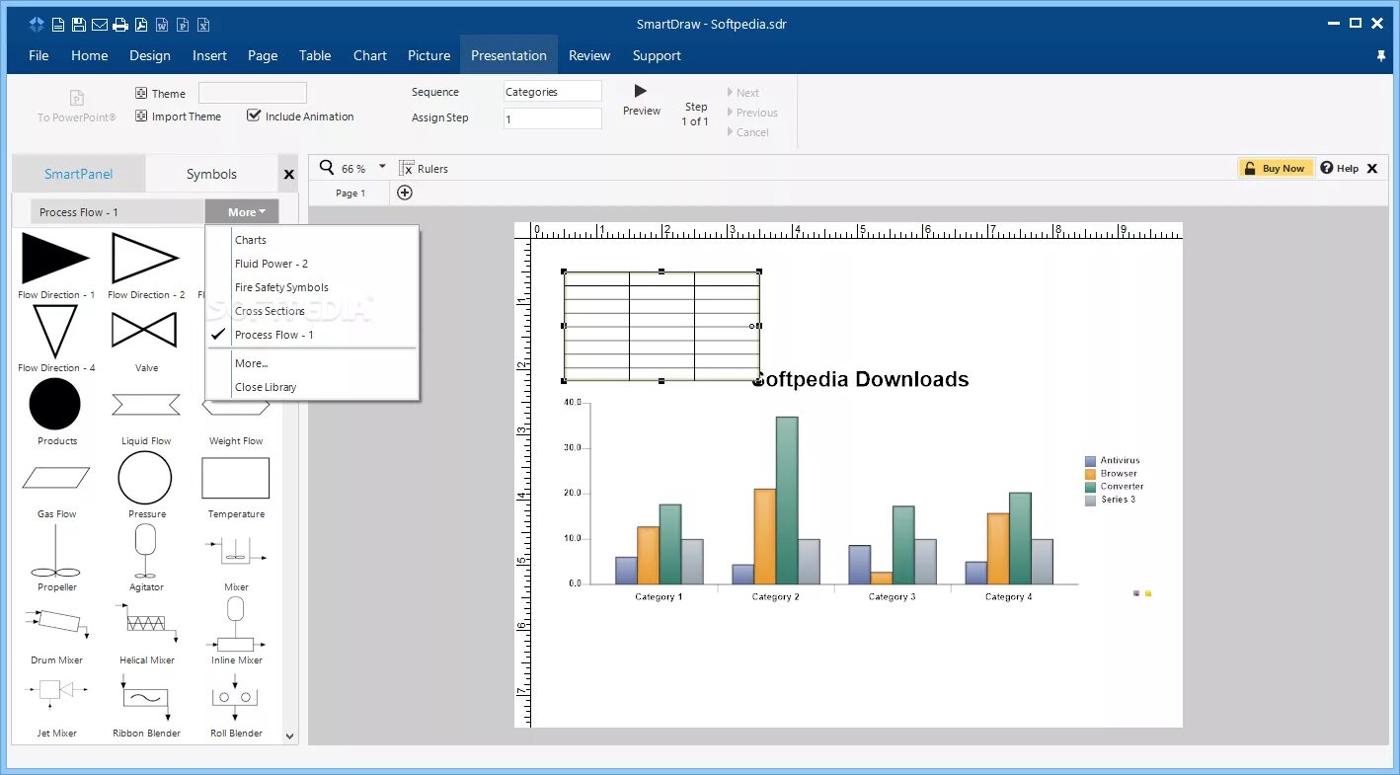Screen dimensions: 1400x775
Task: Click the Import Theme button
Action: pos(178,116)
